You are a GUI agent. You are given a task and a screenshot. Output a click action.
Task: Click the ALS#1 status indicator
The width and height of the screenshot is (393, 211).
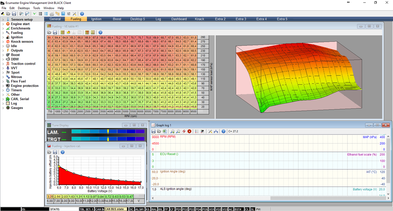(x=139, y=209)
